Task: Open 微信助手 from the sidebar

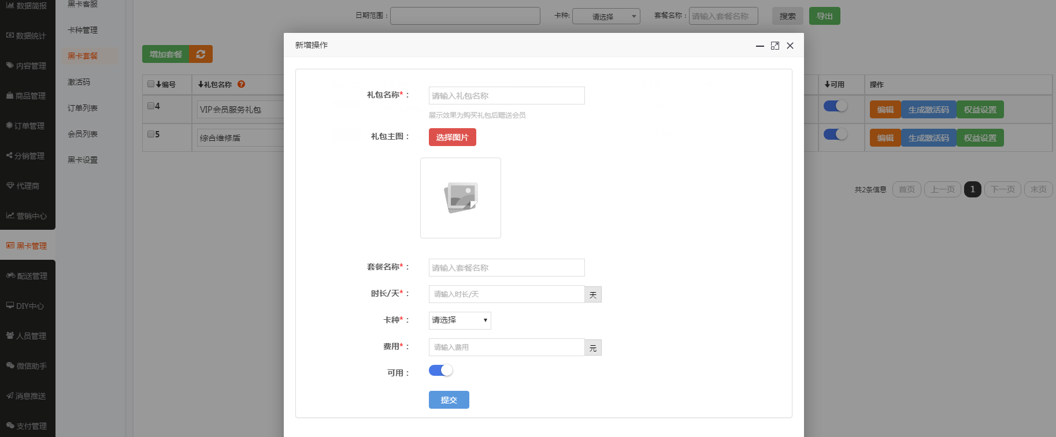Action: coord(27,366)
